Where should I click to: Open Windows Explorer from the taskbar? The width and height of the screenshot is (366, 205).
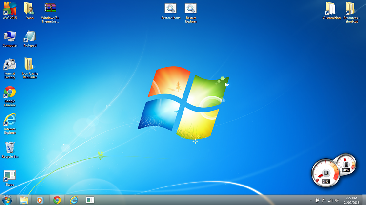(24, 200)
